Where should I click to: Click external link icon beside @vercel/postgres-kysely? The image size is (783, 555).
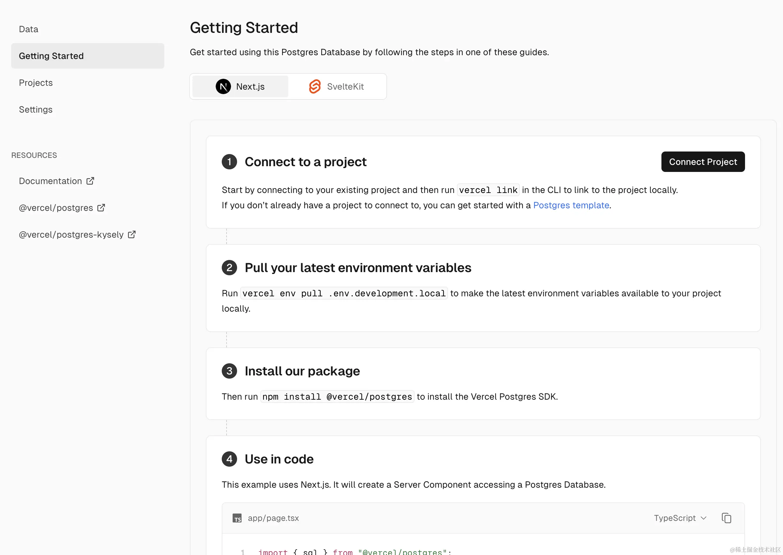[132, 234]
